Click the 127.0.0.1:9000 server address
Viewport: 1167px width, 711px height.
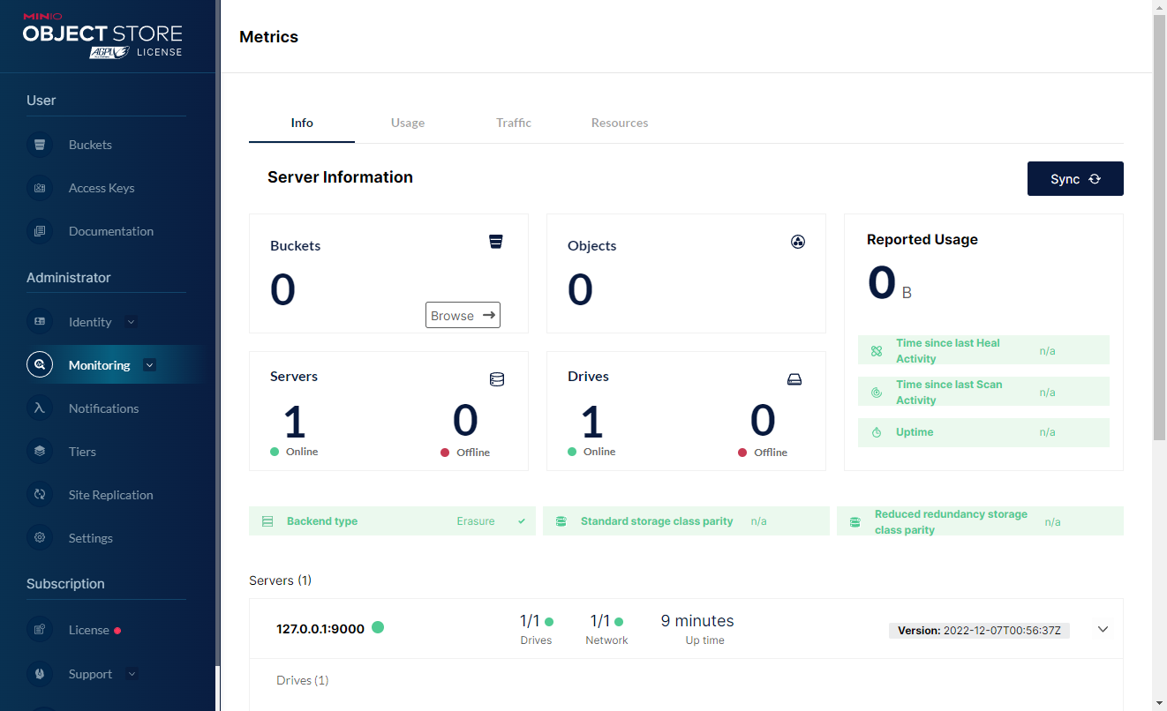point(320,629)
